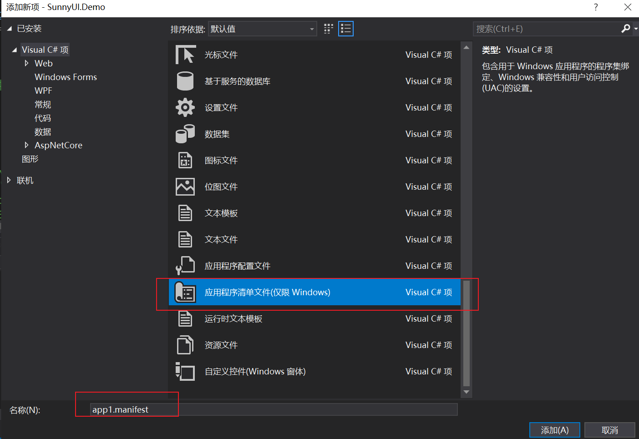Expand the AspNetCore tree node
Screen dimensions: 639x439
tap(26, 145)
